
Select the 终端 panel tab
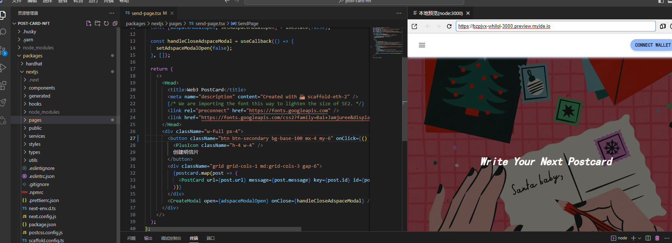click(x=194, y=238)
